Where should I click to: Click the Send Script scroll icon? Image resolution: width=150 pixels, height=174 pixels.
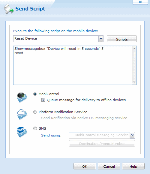9,9
